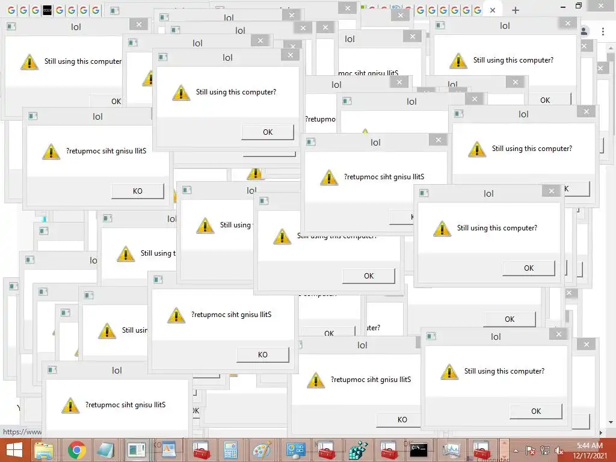The height and width of the screenshot is (462, 616).
Task: Switch to Google Chrome on the taskbar
Action: (77, 450)
